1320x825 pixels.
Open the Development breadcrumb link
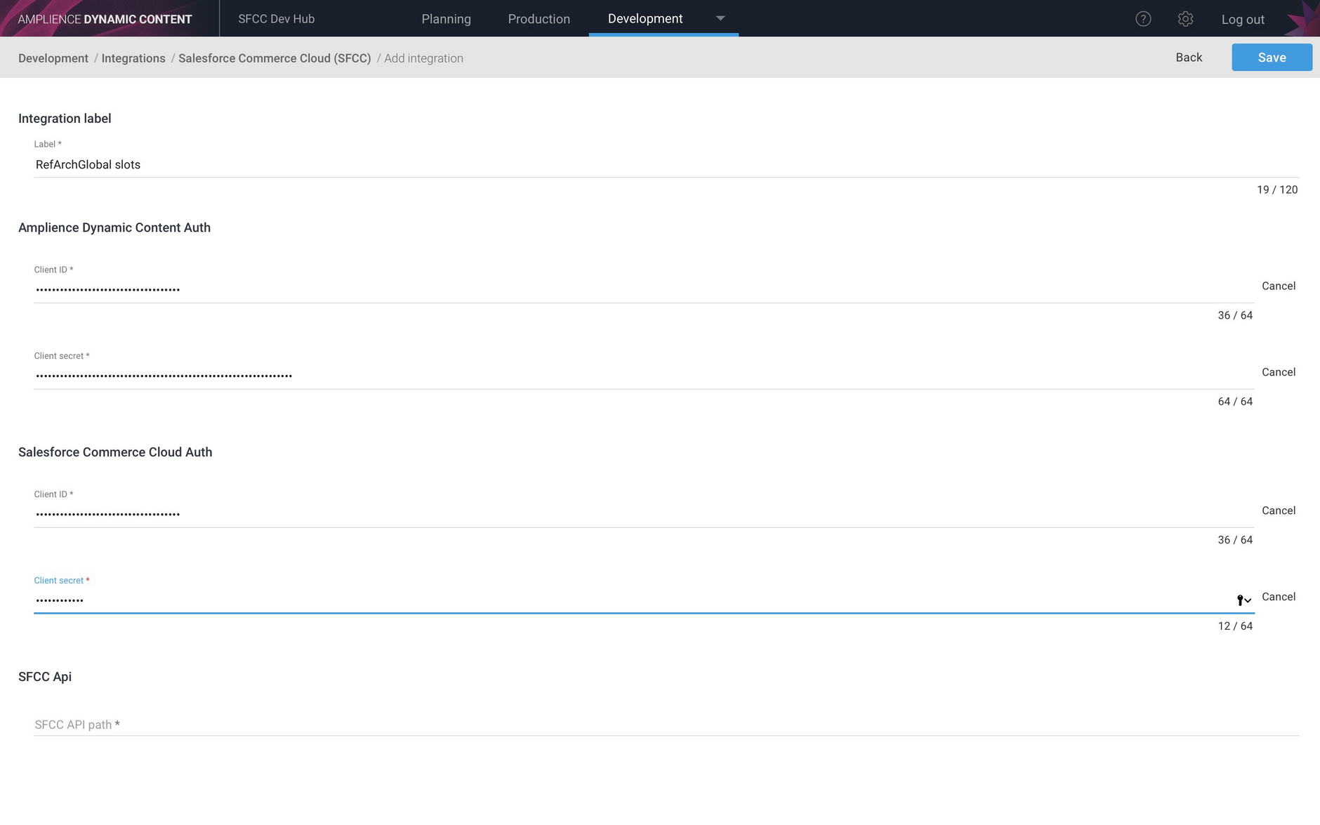click(53, 58)
